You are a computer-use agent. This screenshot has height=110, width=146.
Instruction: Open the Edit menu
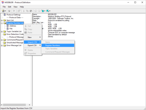[x=10, y=7]
